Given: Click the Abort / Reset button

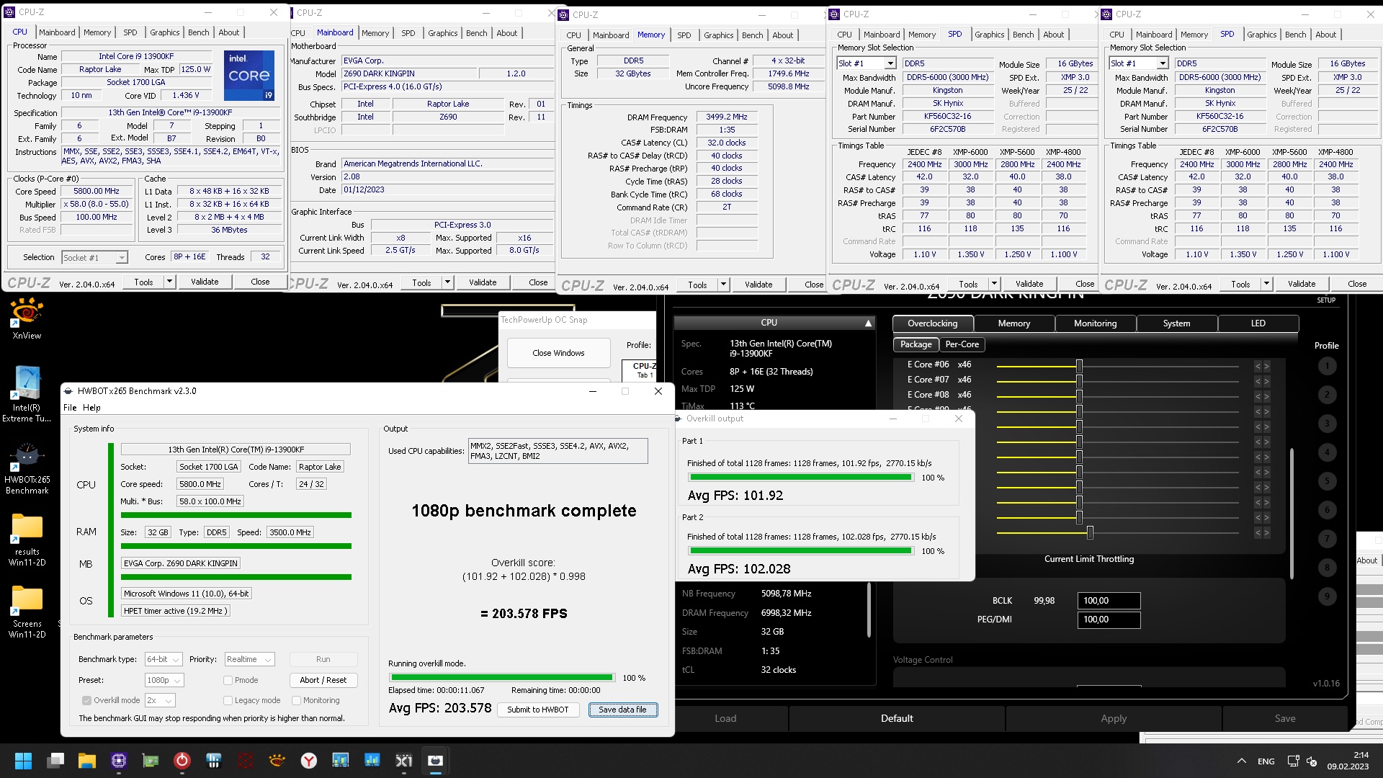Looking at the screenshot, I should pos(323,680).
